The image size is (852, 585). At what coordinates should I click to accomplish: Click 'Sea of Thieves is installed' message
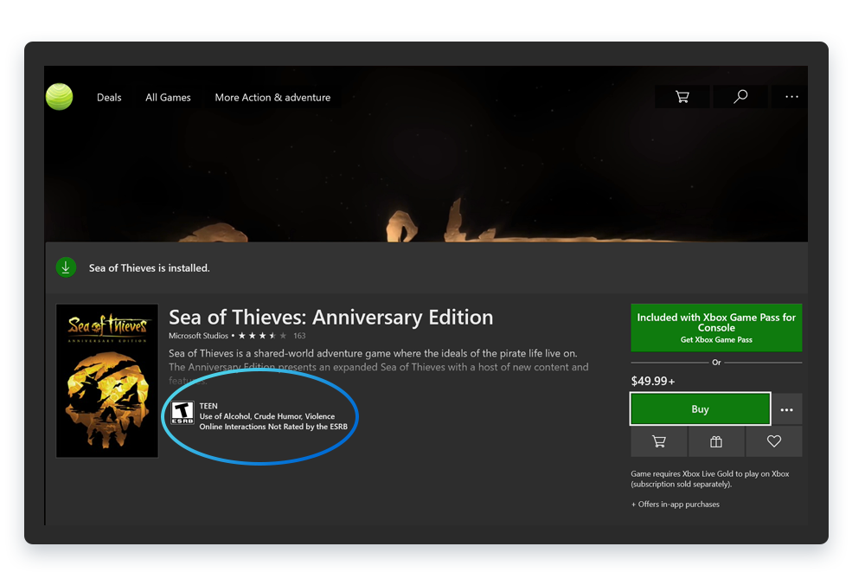[x=150, y=268]
